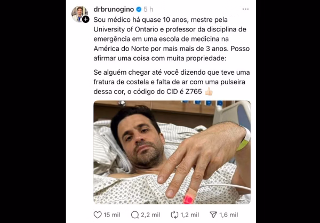Follow drbrunogino with the plus badge
320x223 pixels.
click(85, 19)
